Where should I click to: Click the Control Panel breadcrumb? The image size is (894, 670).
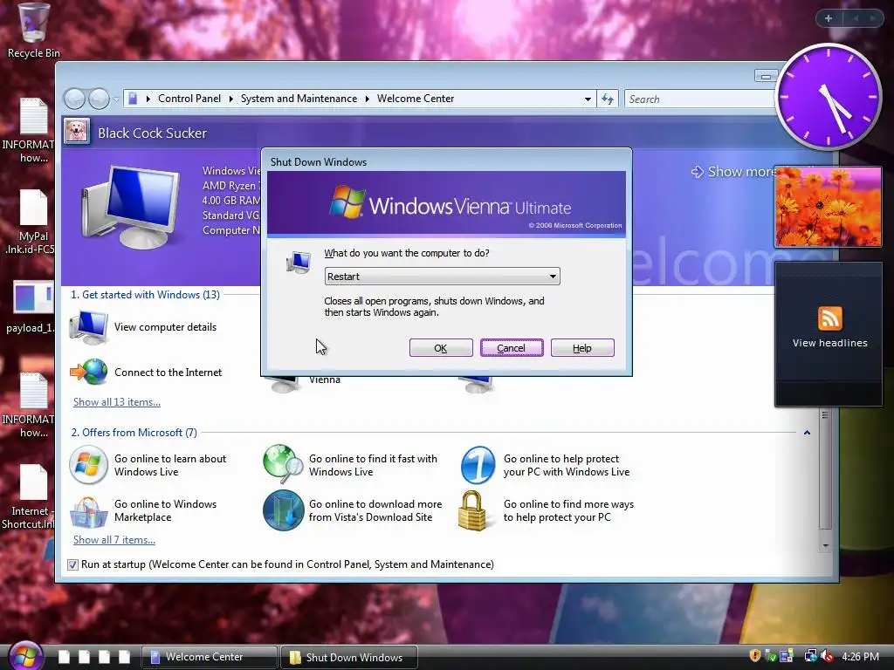click(189, 99)
